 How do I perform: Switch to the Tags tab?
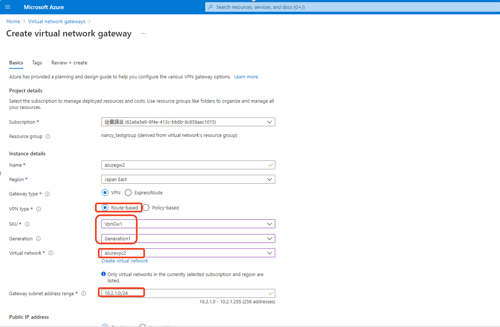pyautogui.click(x=37, y=63)
